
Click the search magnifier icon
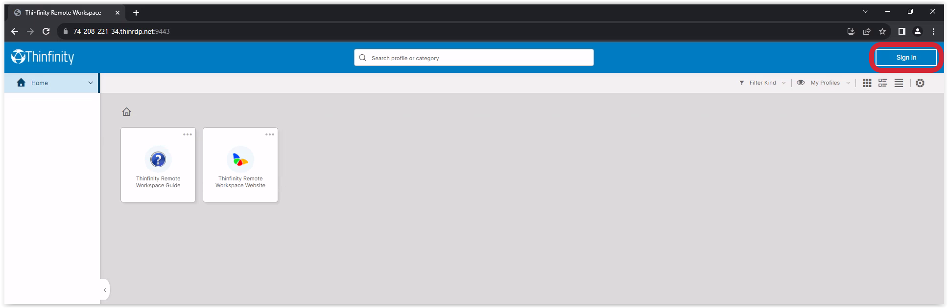(x=363, y=58)
